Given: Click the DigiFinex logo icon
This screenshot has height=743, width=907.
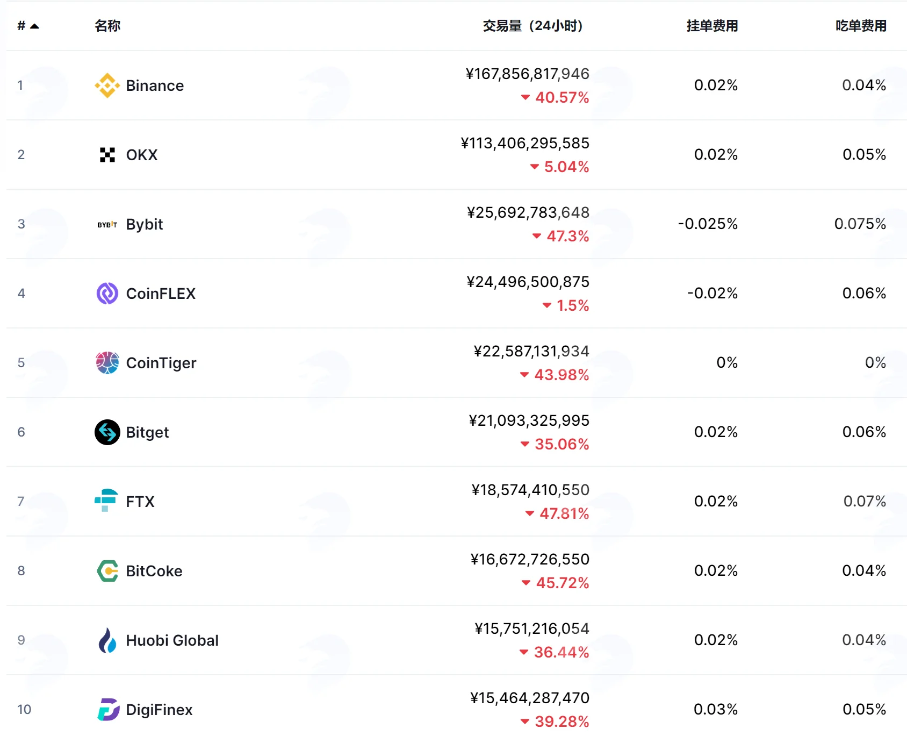Looking at the screenshot, I should click(108, 710).
